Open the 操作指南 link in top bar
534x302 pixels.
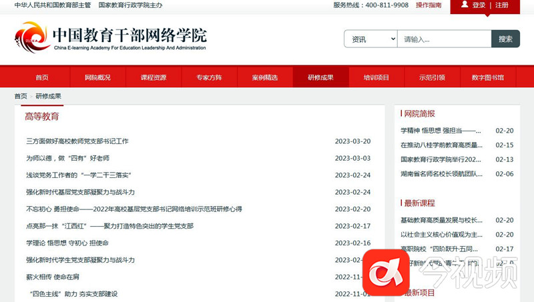[x=429, y=5]
